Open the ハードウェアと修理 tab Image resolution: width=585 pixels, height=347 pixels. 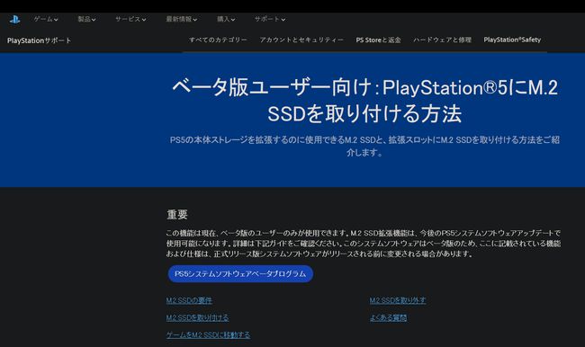pos(442,40)
